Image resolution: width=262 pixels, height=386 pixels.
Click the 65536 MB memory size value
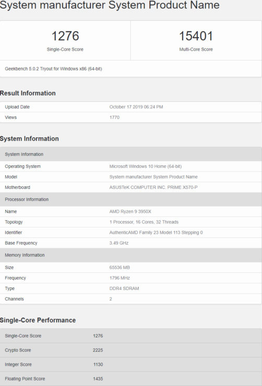[x=120, y=268]
